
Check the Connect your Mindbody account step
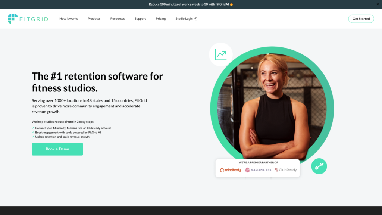tap(32, 128)
